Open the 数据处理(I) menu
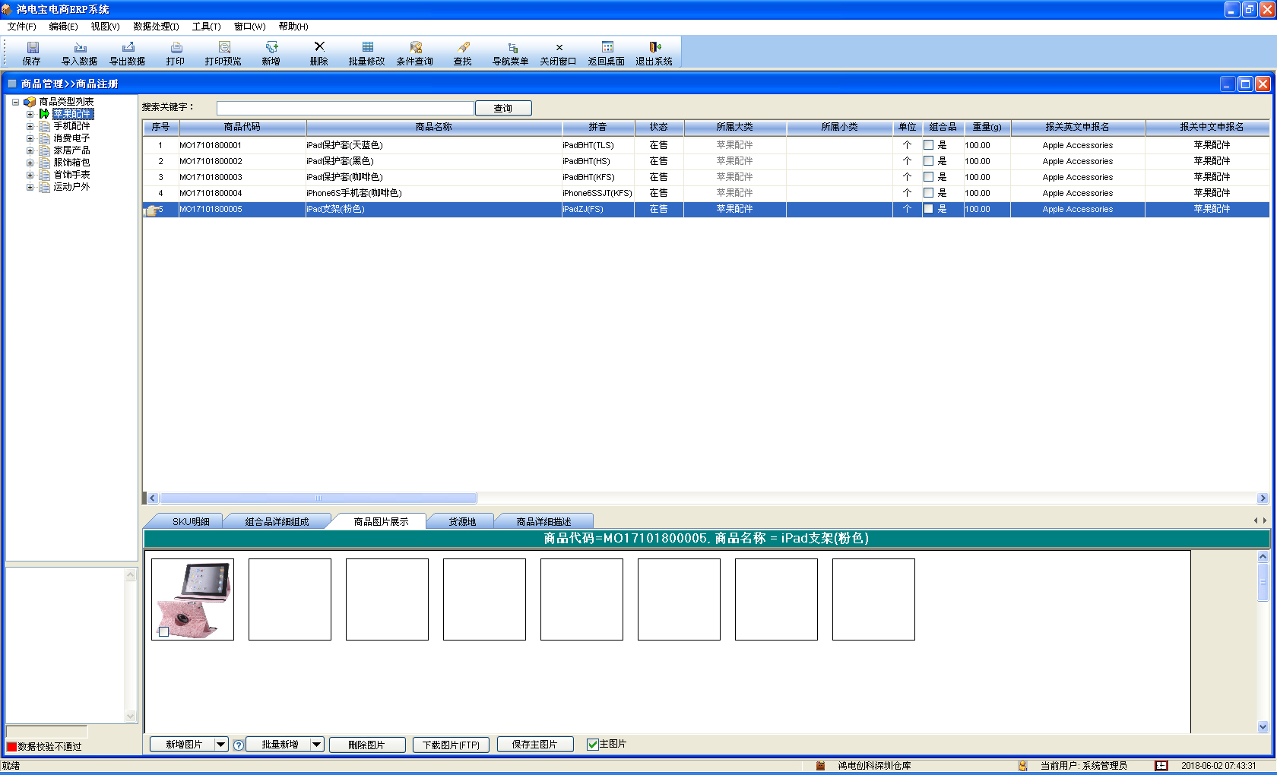 [156, 27]
